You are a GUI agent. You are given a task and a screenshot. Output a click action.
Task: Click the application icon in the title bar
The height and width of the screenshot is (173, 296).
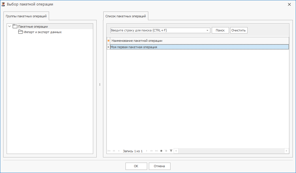coord(3,4)
